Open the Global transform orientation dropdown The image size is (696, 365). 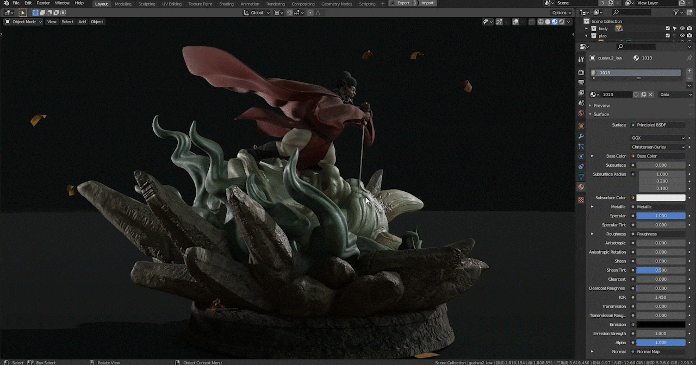(257, 12)
